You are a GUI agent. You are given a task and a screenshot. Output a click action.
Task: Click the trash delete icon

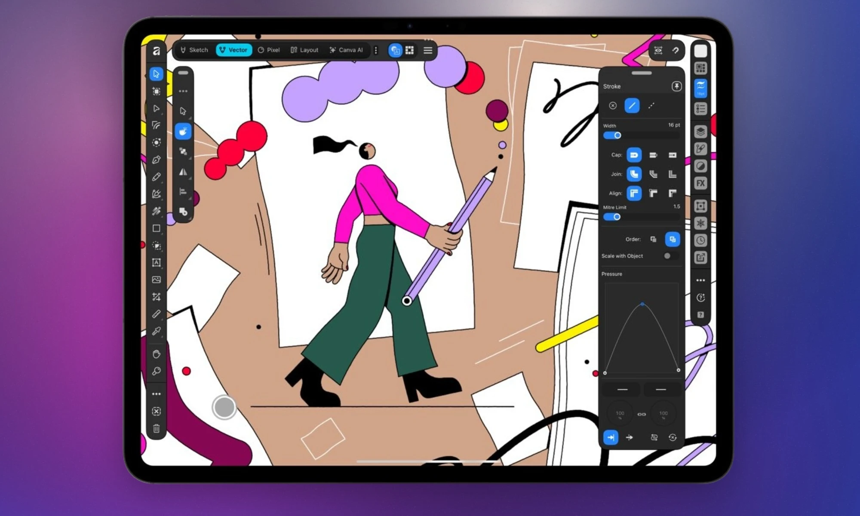coord(156,429)
